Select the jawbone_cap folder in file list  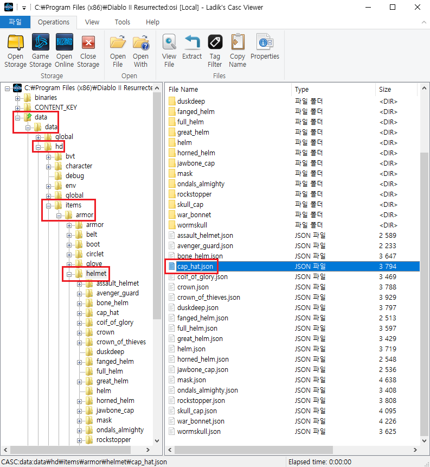click(x=196, y=163)
